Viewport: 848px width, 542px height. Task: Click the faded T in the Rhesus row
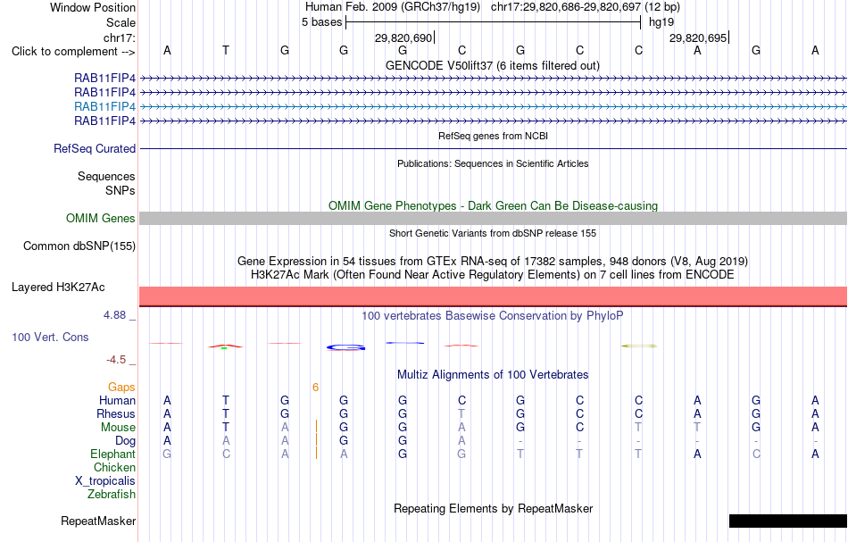click(461, 413)
